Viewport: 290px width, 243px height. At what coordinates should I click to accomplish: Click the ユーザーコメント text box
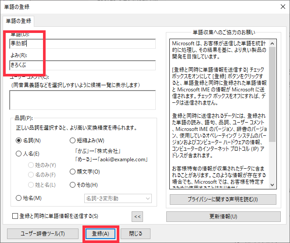(x=82, y=99)
